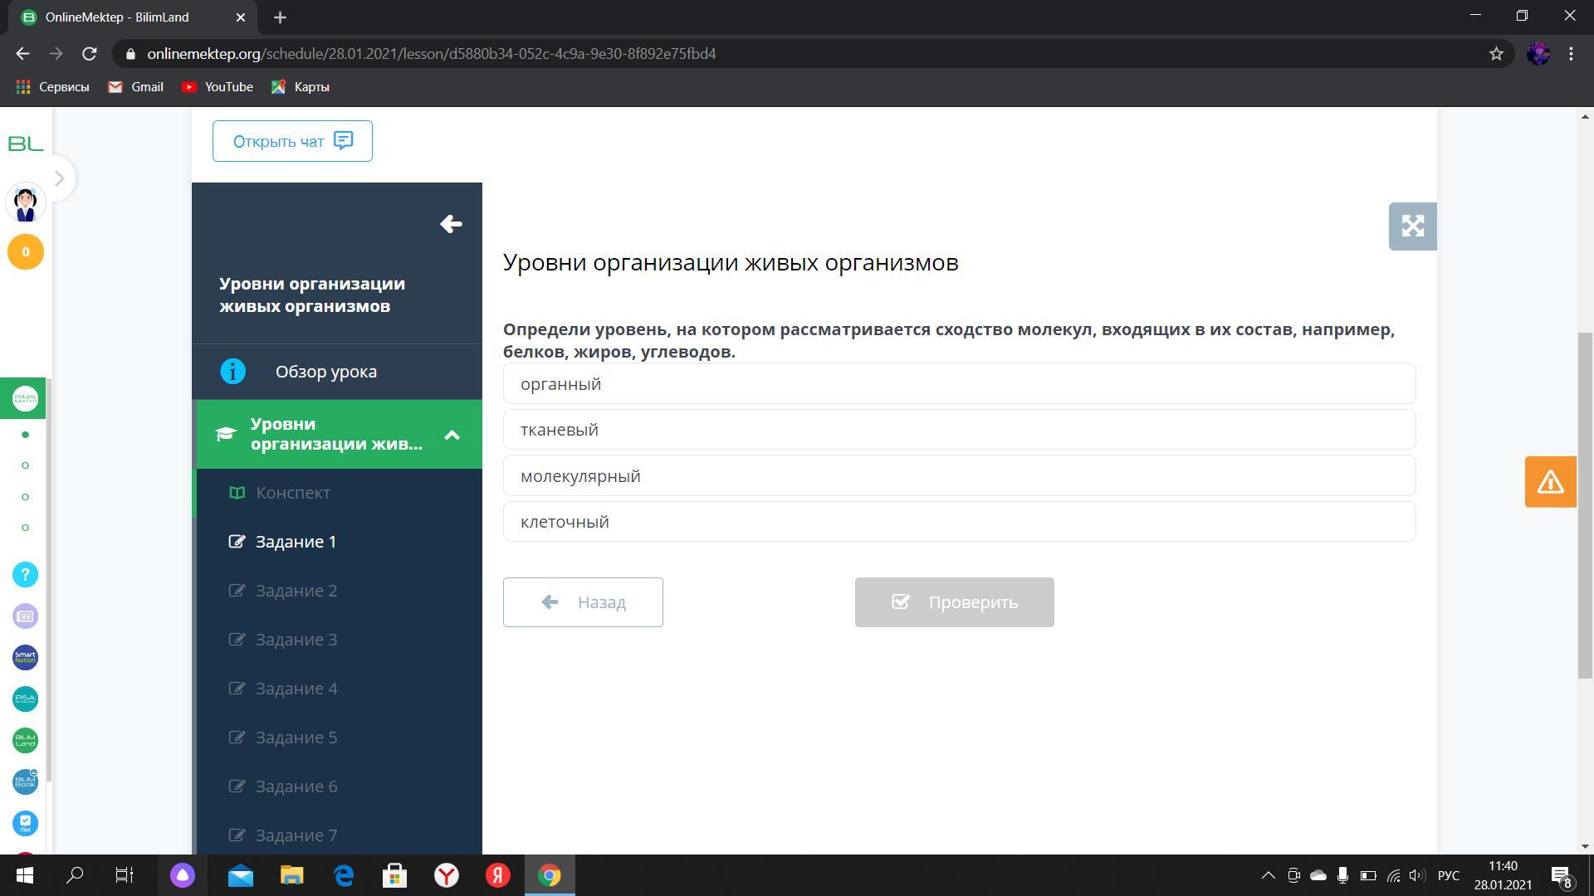1594x896 pixels.
Task: Open the Smart Nation sidebar icon
Action: tap(25, 658)
